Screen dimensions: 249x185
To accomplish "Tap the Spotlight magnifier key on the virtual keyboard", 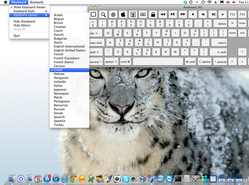I will (x=103, y=15).
